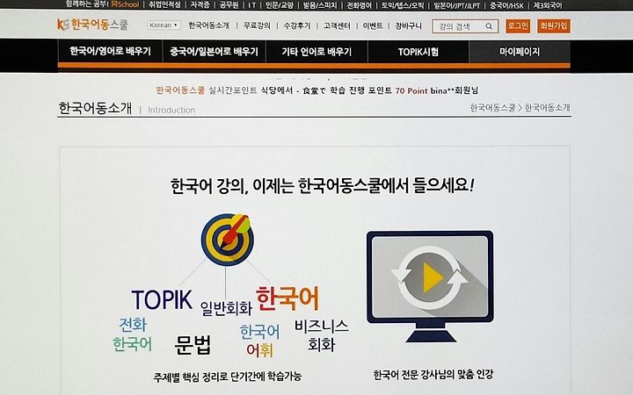
Task: Click the Introduction subtitle text
Action: pos(171,110)
